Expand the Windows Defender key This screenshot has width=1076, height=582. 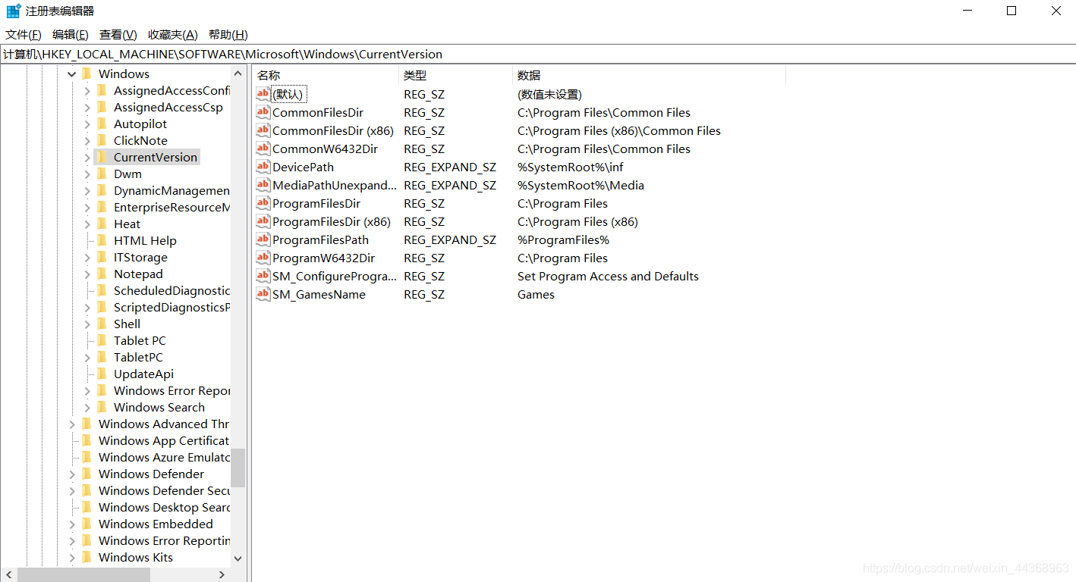[x=72, y=474]
